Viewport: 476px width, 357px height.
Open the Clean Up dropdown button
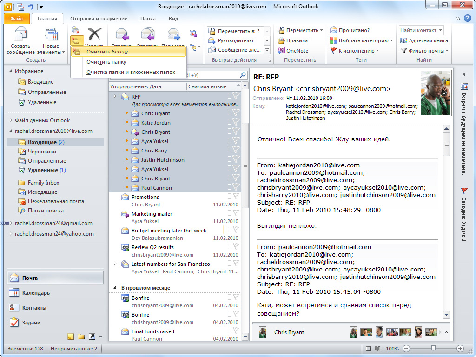pos(77,40)
